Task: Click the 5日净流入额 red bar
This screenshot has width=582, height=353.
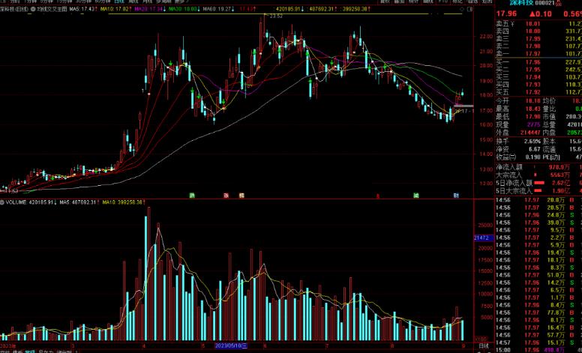Action: pos(539,183)
